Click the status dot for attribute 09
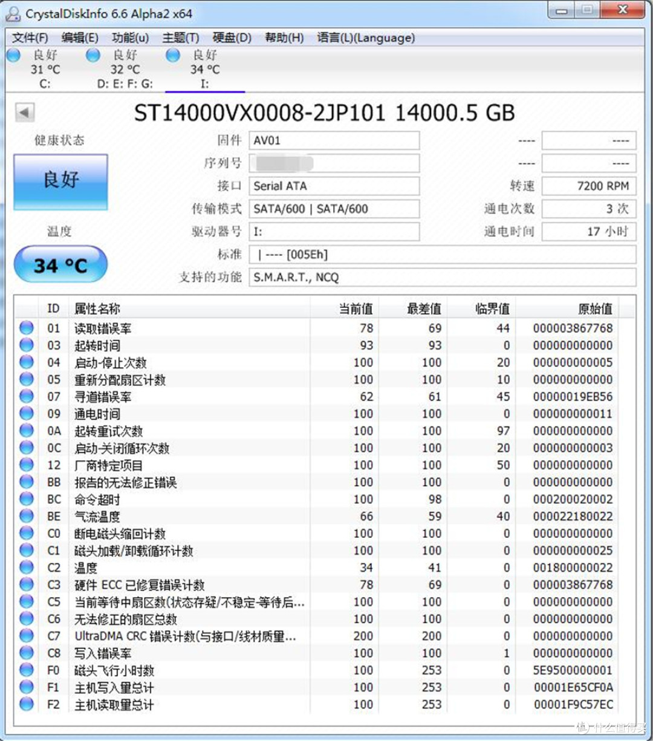The height and width of the screenshot is (741, 653). pos(27,413)
